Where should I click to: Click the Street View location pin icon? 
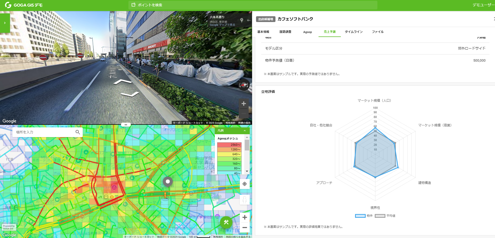point(242,20)
